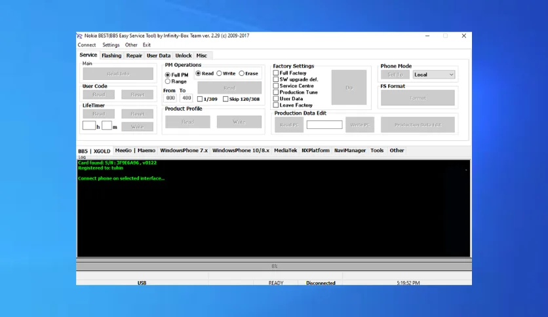The height and width of the screenshot is (317, 548).
Task: Toggle the 1/309 checkbox
Action: (200, 99)
